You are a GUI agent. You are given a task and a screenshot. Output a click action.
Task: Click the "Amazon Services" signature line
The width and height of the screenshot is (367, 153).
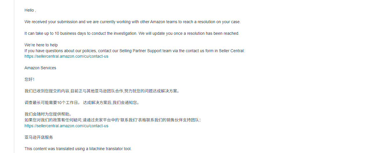click(40, 68)
